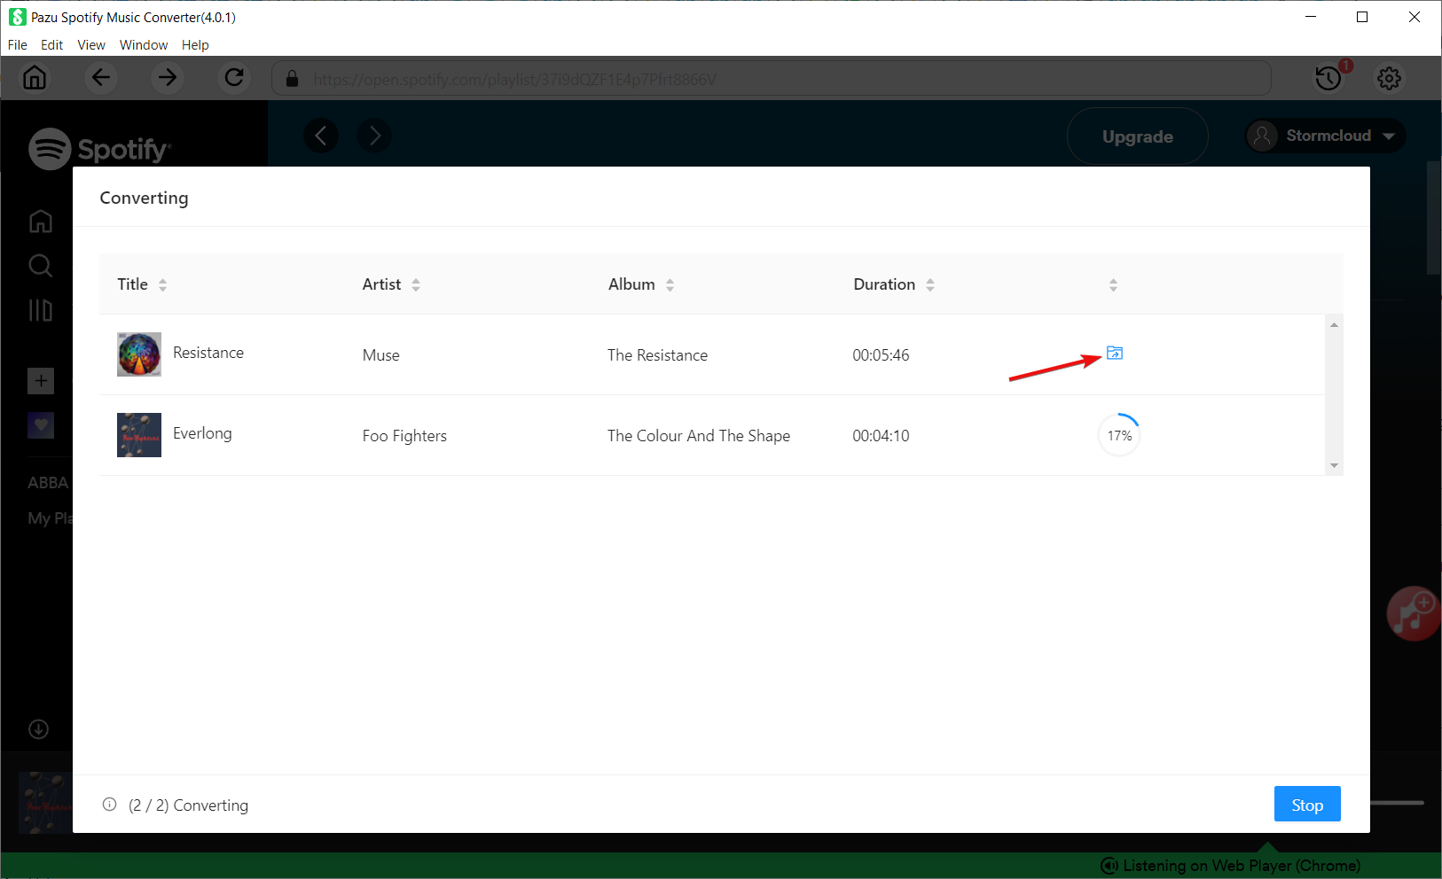Open the settings gear icon
1442x879 pixels.
point(1389,78)
